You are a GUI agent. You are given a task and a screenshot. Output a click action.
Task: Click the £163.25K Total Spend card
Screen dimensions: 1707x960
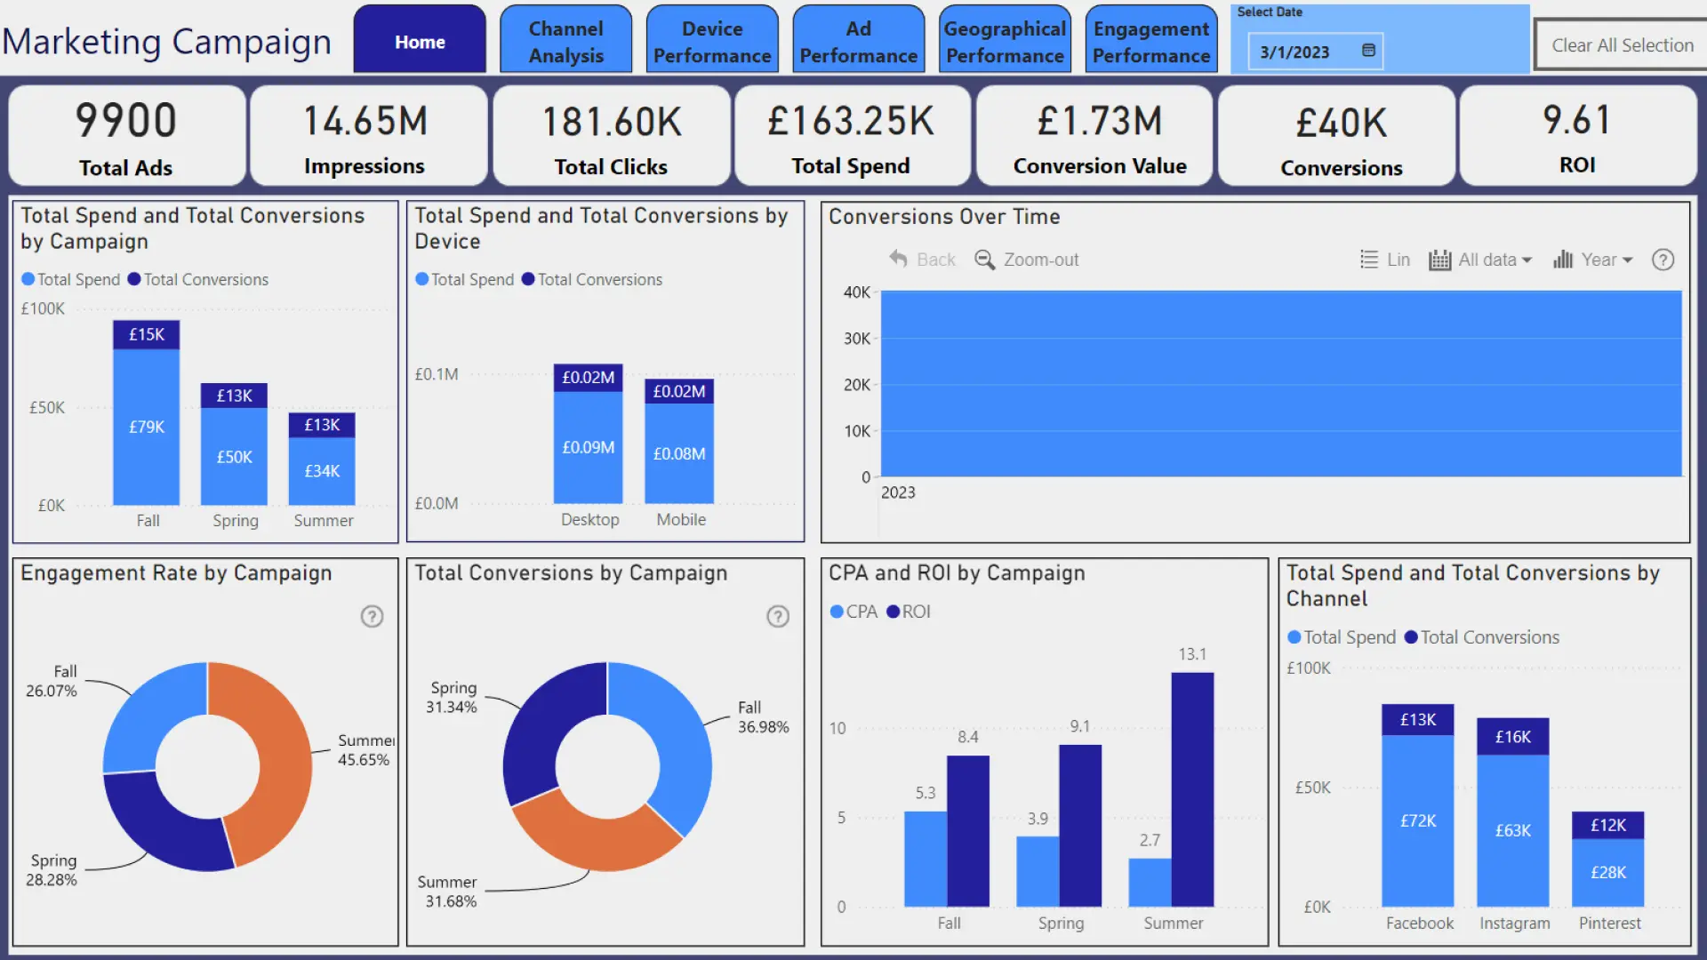[x=852, y=136]
